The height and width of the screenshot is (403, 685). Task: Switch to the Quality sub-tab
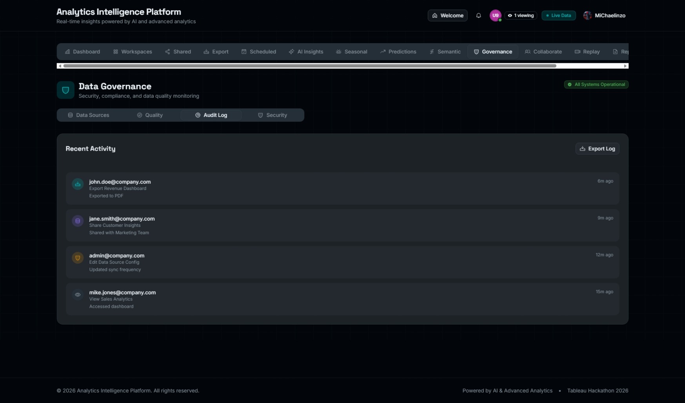(x=150, y=115)
